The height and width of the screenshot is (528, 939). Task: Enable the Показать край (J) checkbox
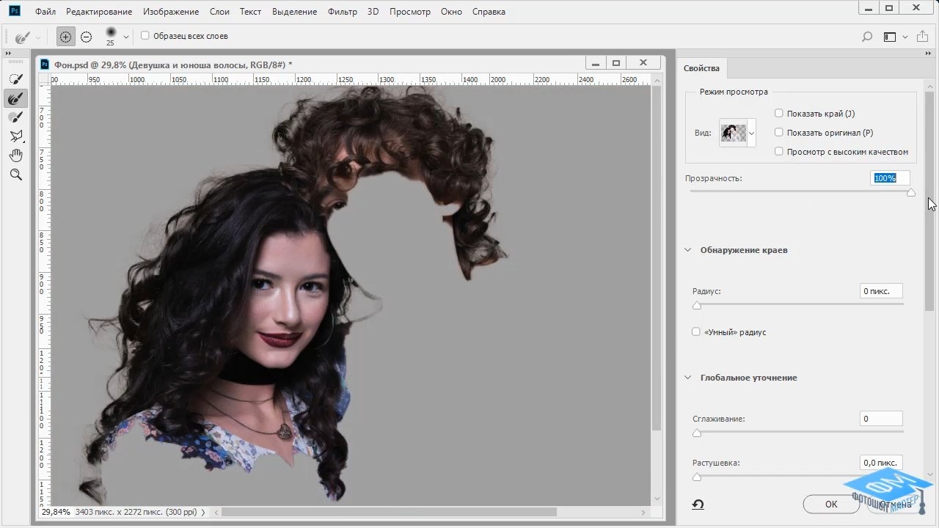(x=779, y=113)
